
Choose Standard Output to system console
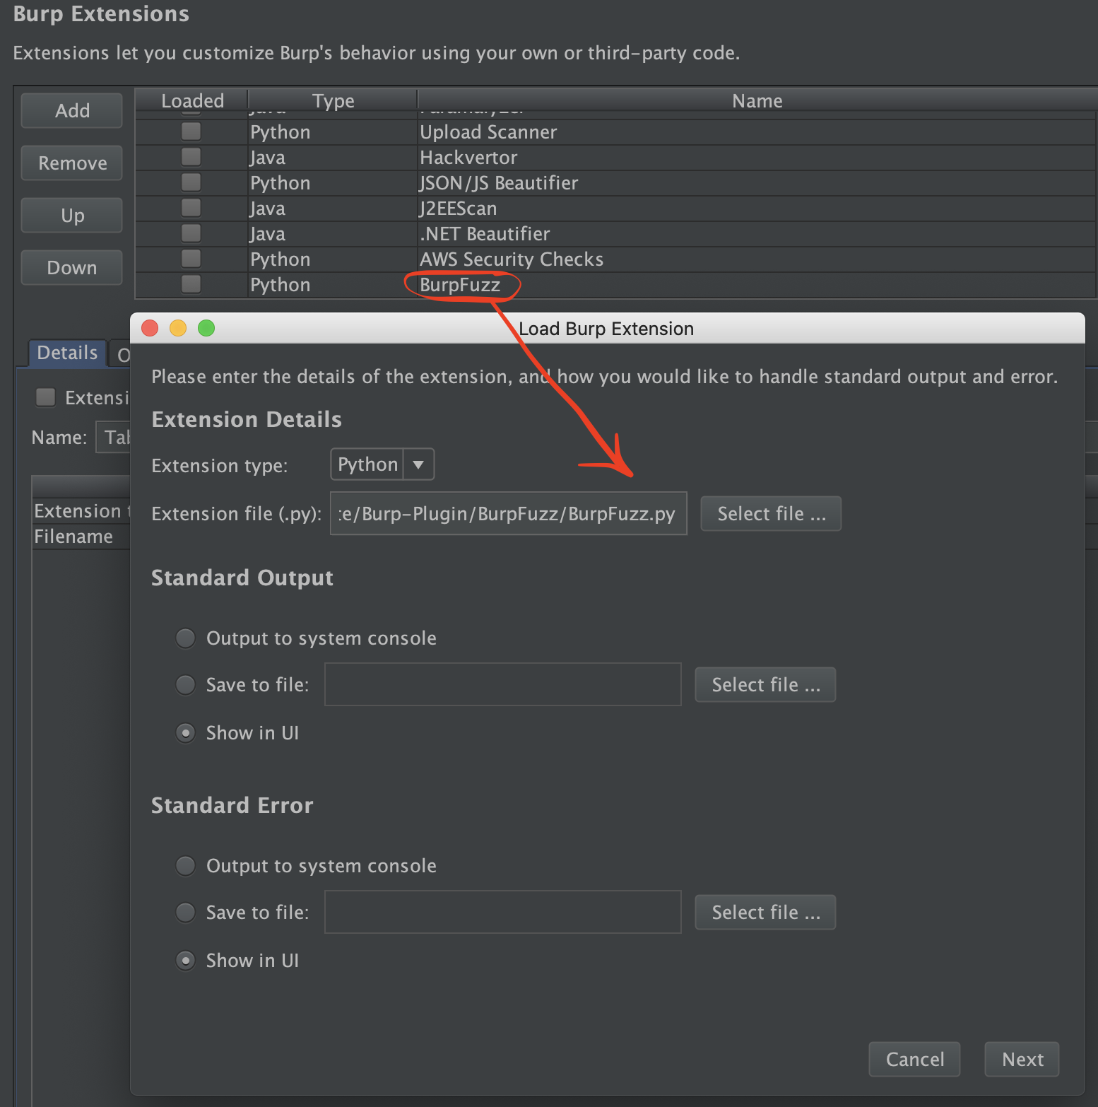186,638
